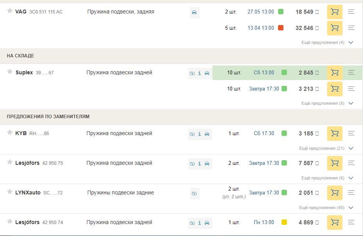This screenshot has height=236, width=363.
Task: Expand 'Ещё предложения (4)' for VAG
Action: (327, 42)
